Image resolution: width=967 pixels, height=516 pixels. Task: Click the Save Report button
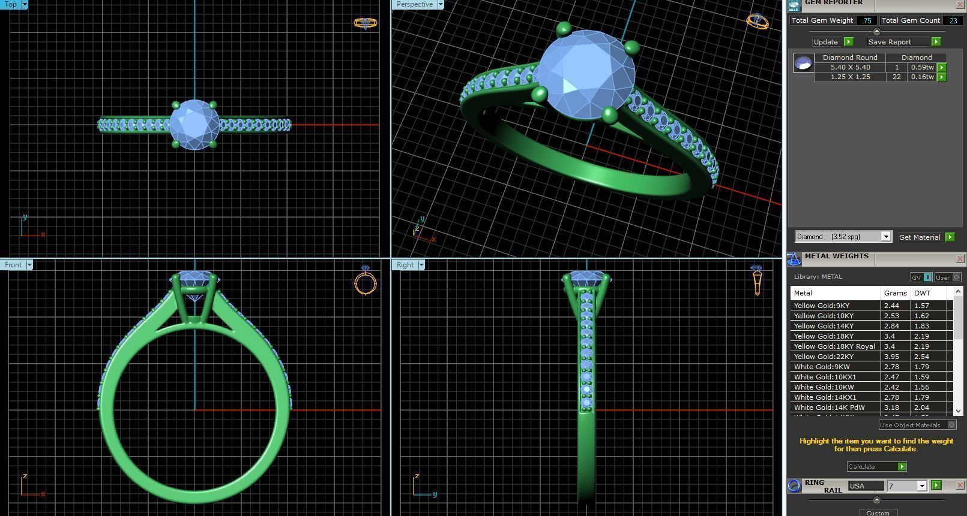[904, 42]
